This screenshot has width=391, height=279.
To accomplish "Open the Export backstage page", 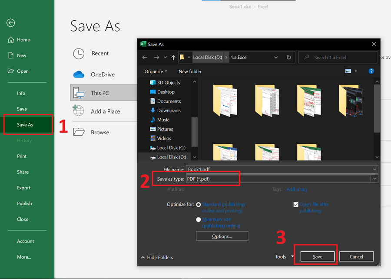I will [x=24, y=188].
